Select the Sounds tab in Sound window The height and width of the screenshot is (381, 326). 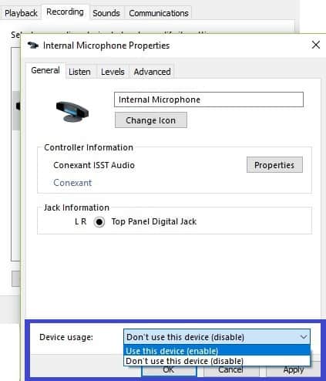tap(106, 13)
